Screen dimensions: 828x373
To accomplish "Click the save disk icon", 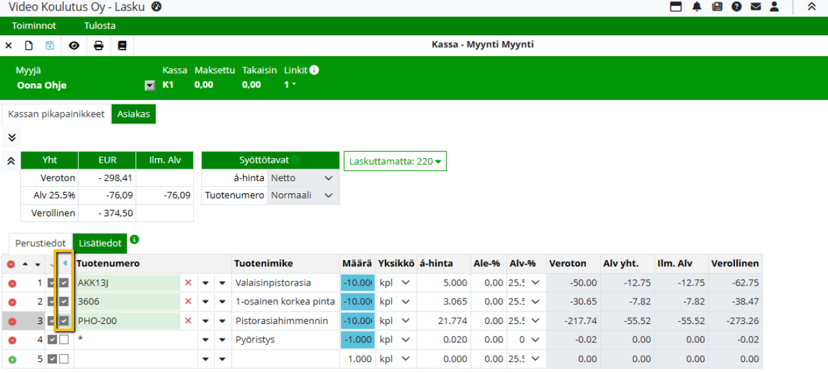I will pyautogui.click(x=50, y=46).
